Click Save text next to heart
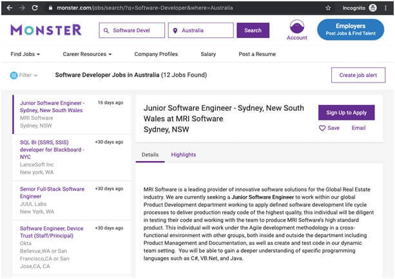The image size is (395, 279). pyautogui.click(x=333, y=128)
